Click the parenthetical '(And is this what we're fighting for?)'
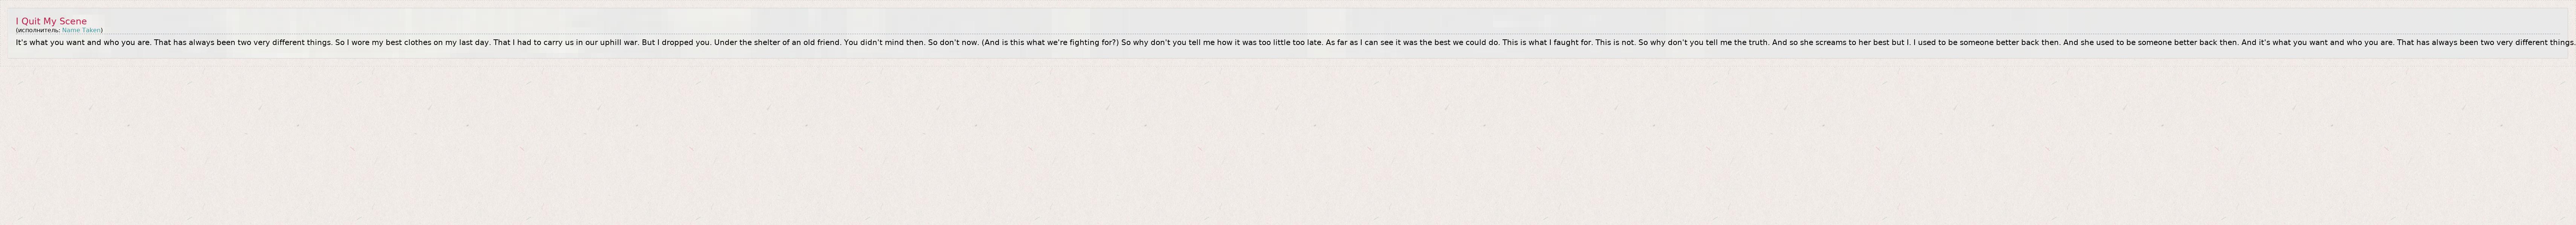This screenshot has height=225, width=2576. point(1050,43)
